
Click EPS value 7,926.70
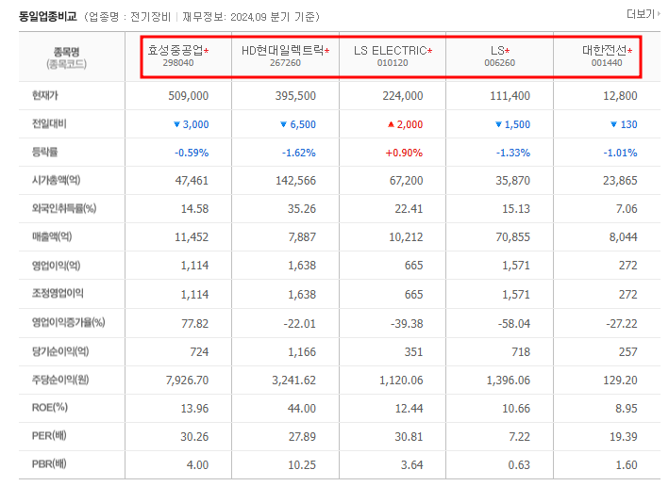pos(188,380)
